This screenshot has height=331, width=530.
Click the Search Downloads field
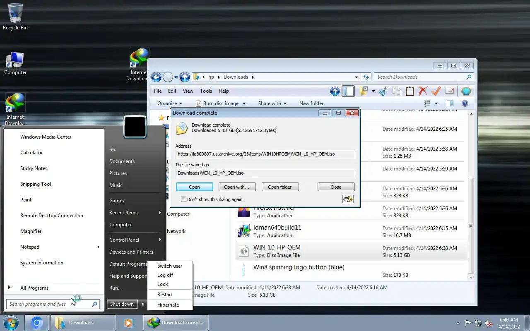pos(424,77)
